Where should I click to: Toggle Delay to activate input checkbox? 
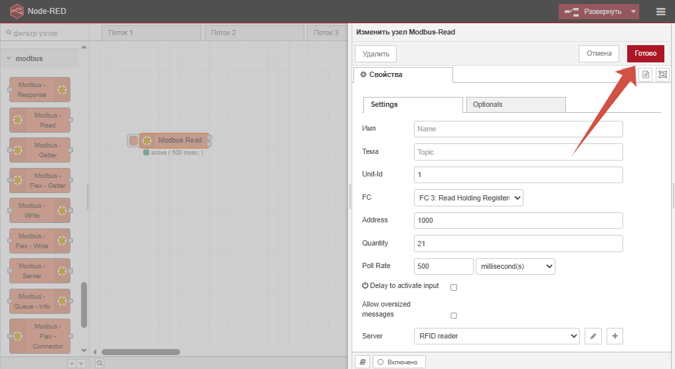(454, 287)
